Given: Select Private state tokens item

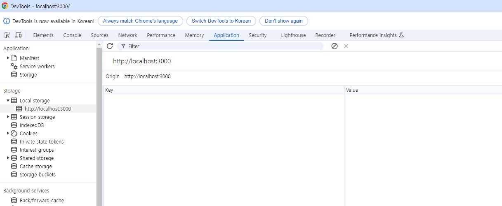Looking at the screenshot, I should (42, 141).
